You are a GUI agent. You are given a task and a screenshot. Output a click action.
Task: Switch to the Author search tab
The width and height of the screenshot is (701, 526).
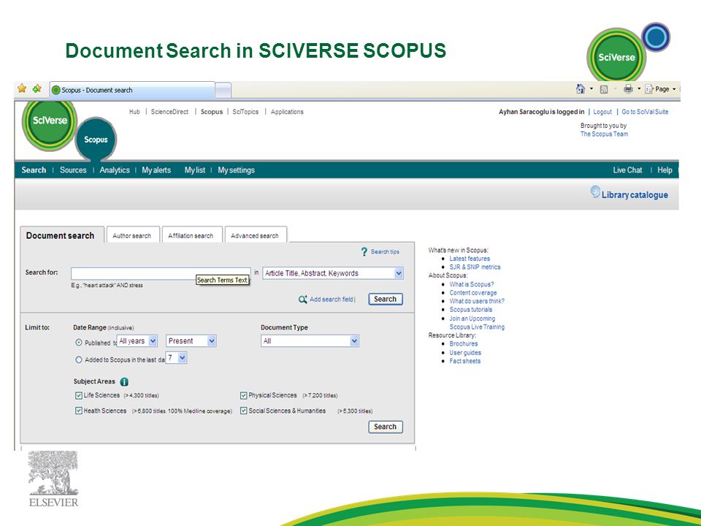[x=132, y=235]
